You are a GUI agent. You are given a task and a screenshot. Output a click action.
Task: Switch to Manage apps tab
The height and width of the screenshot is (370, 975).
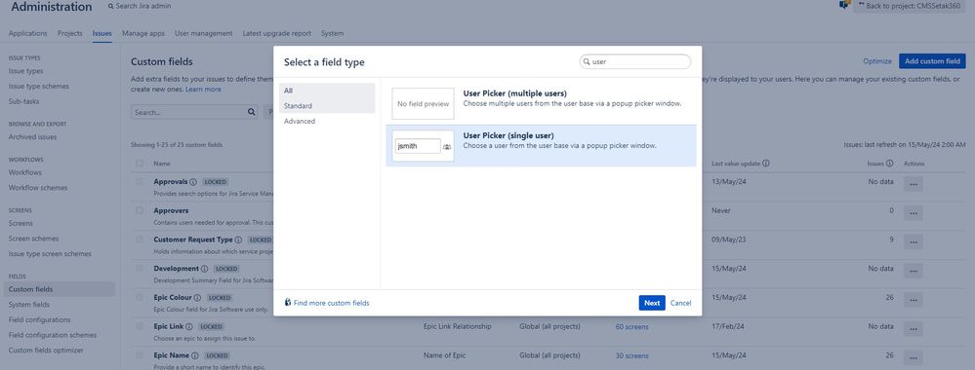(x=143, y=33)
